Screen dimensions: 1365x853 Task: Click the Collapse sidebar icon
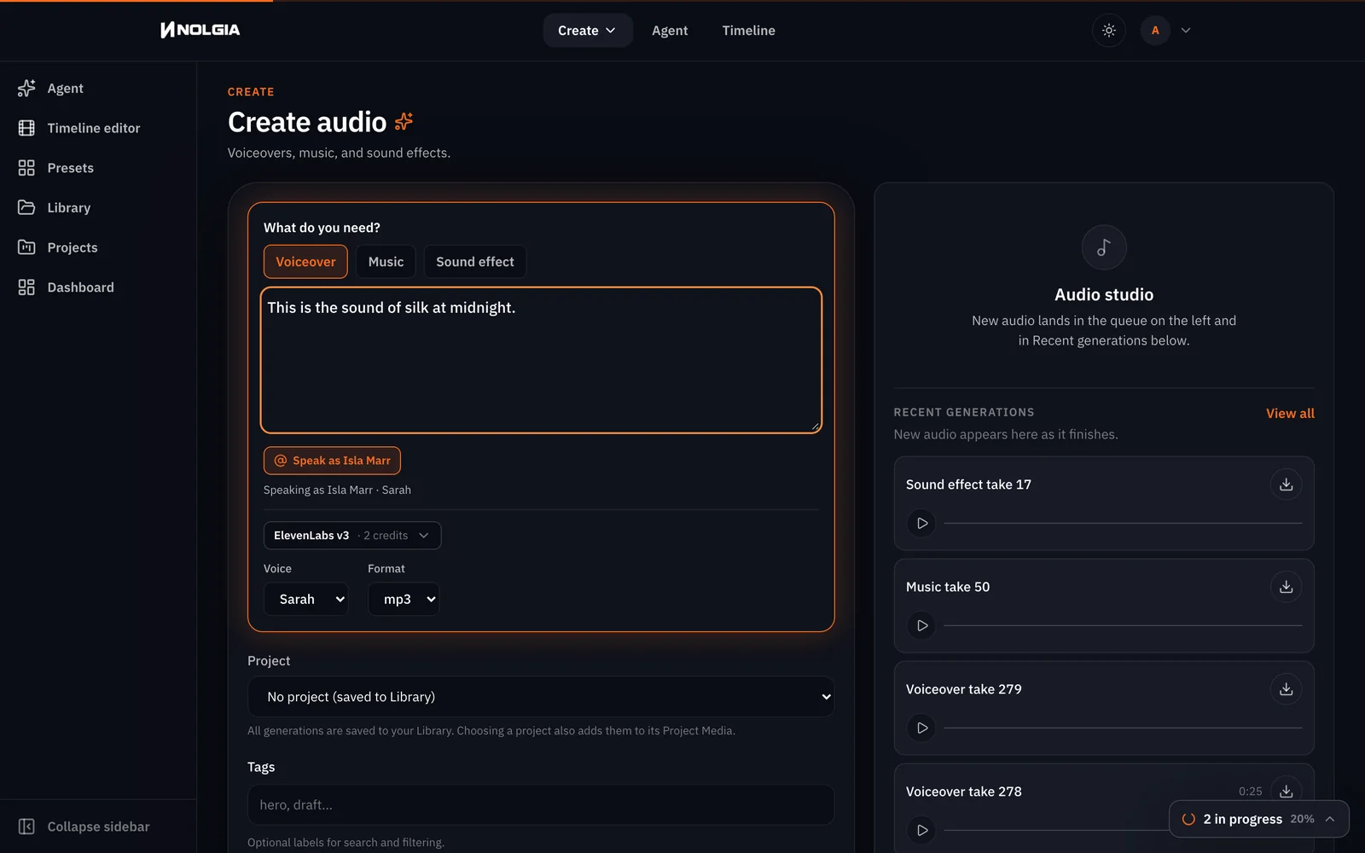coord(26,827)
